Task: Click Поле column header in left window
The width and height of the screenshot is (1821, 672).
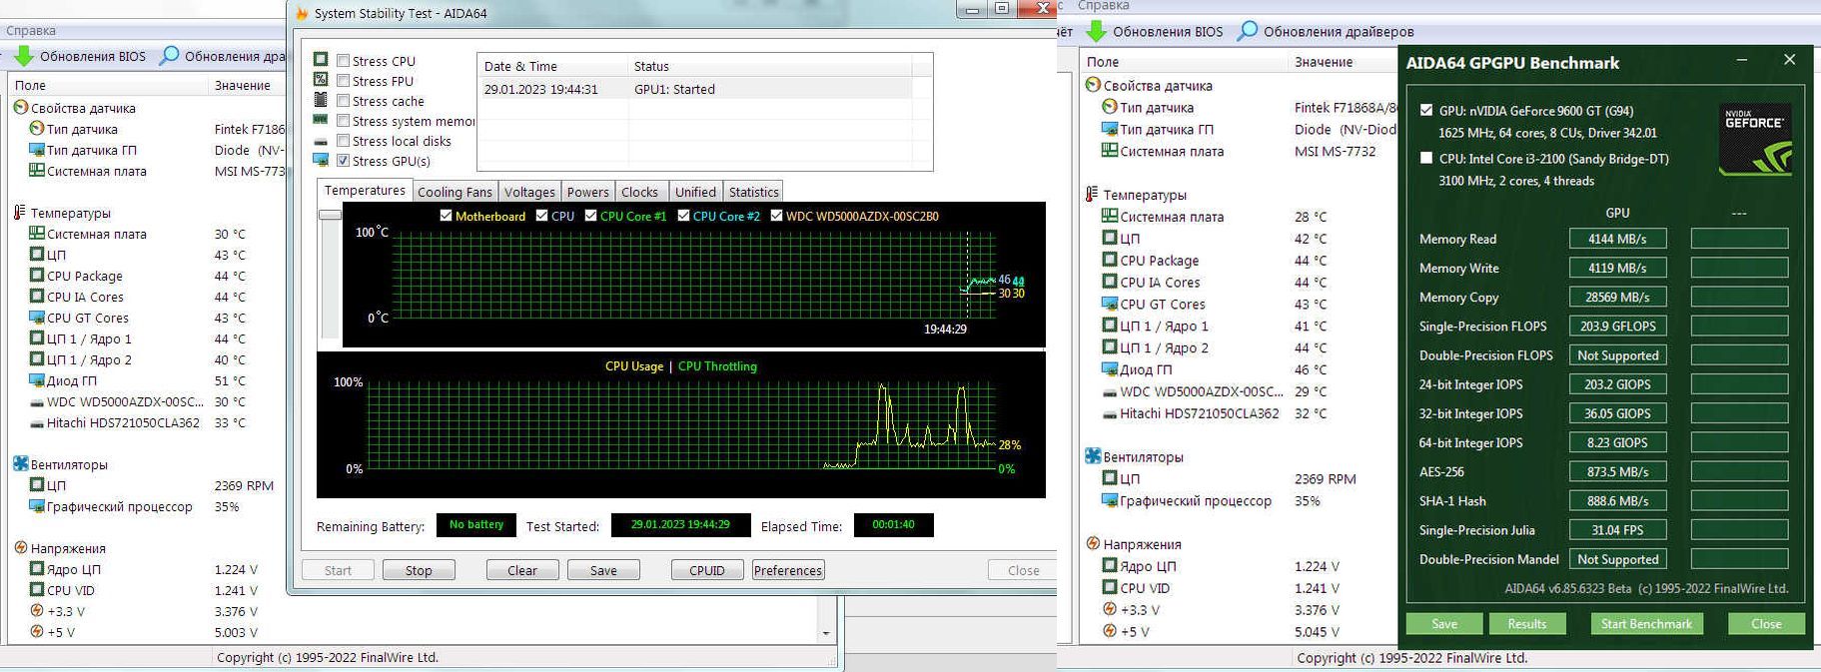Action: [x=110, y=85]
